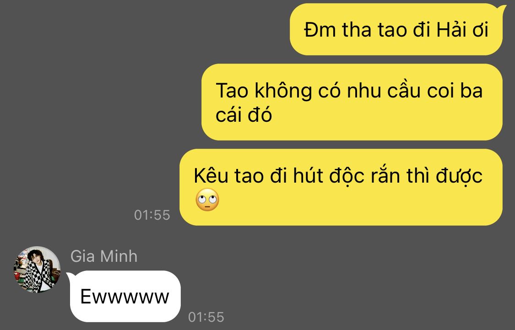Tap the sender name Gia Minh

[x=104, y=256]
